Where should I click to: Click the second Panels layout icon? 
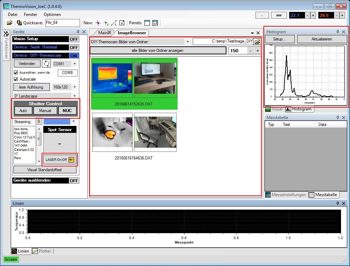(155, 23)
